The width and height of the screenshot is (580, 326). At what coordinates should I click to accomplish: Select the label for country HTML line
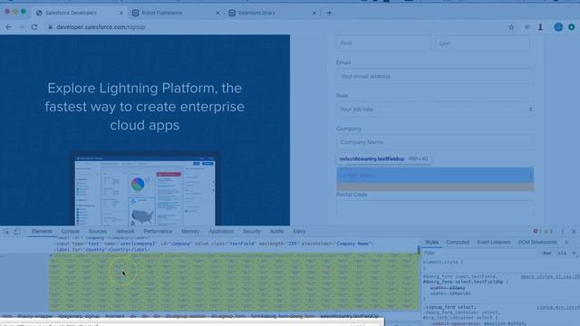(x=102, y=250)
